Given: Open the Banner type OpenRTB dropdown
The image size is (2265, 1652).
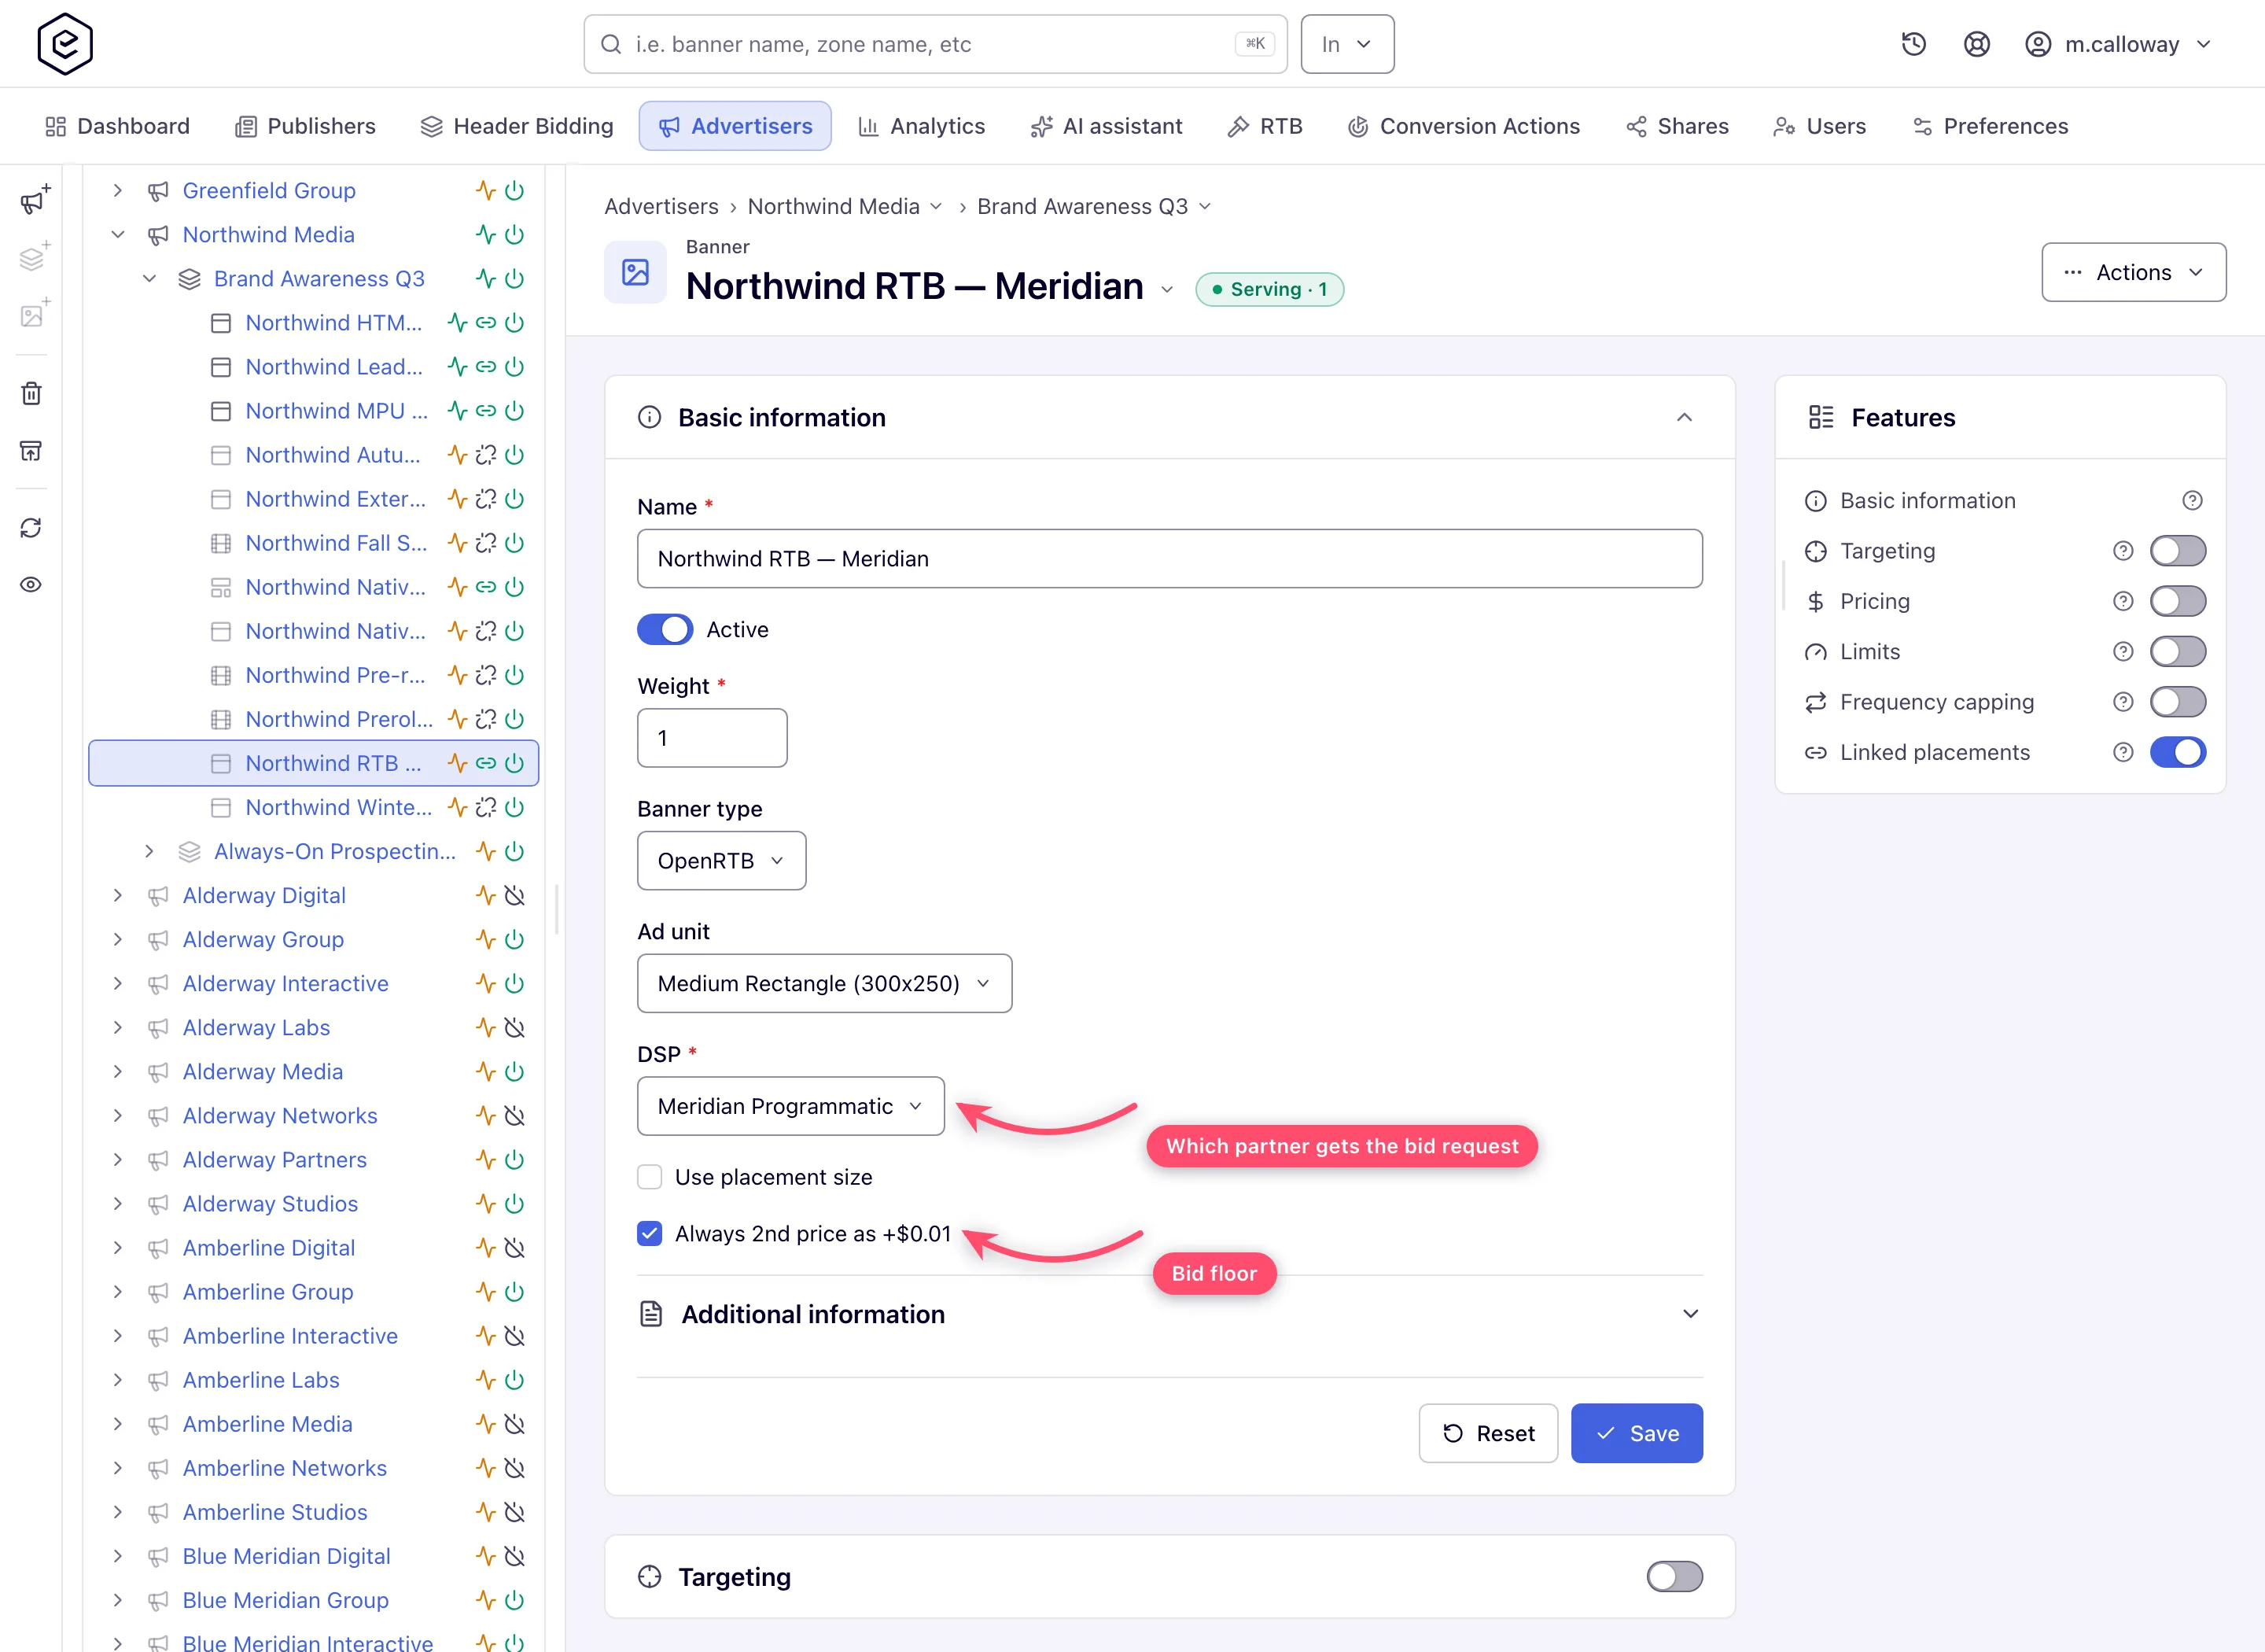Looking at the screenshot, I should pos(720,860).
